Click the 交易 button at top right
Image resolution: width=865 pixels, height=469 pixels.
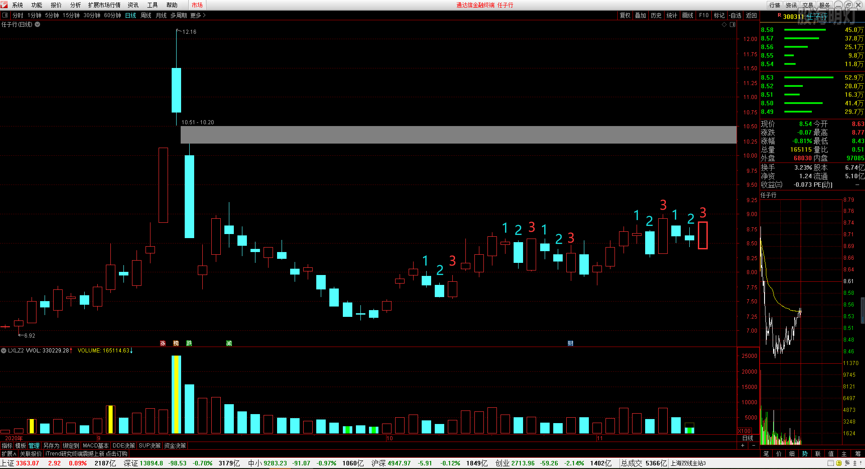click(808, 5)
